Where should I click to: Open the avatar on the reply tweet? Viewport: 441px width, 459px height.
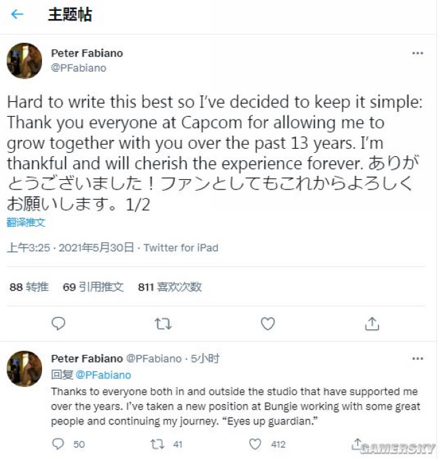click(24, 369)
